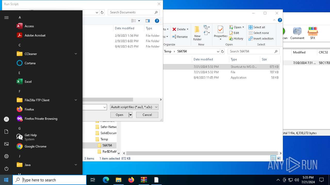The height and width of the screenshot is (185, 330).
Task: Click the Open button in Run Script dialog
Action: tap(119, 115)
